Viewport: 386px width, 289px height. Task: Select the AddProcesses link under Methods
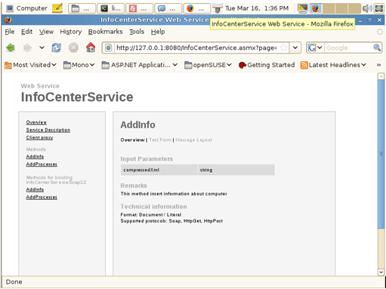click(x=42, y=164)
